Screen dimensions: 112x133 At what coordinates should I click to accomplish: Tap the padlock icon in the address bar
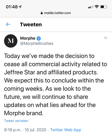coord(42,13)
